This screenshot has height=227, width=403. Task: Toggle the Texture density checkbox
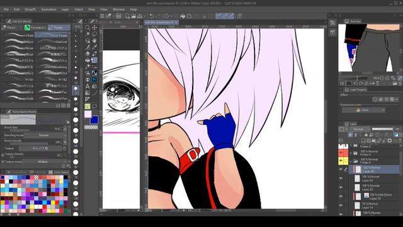tap(3, 155)
